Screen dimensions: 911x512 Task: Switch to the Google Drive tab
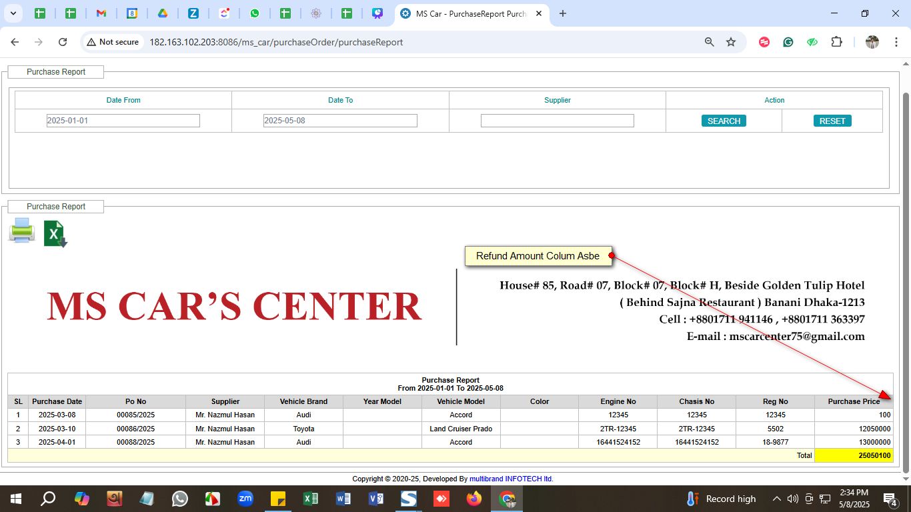162,13
